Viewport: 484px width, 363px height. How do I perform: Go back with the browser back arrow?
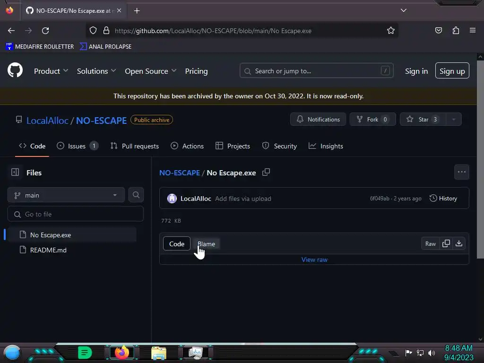point(11,31)
